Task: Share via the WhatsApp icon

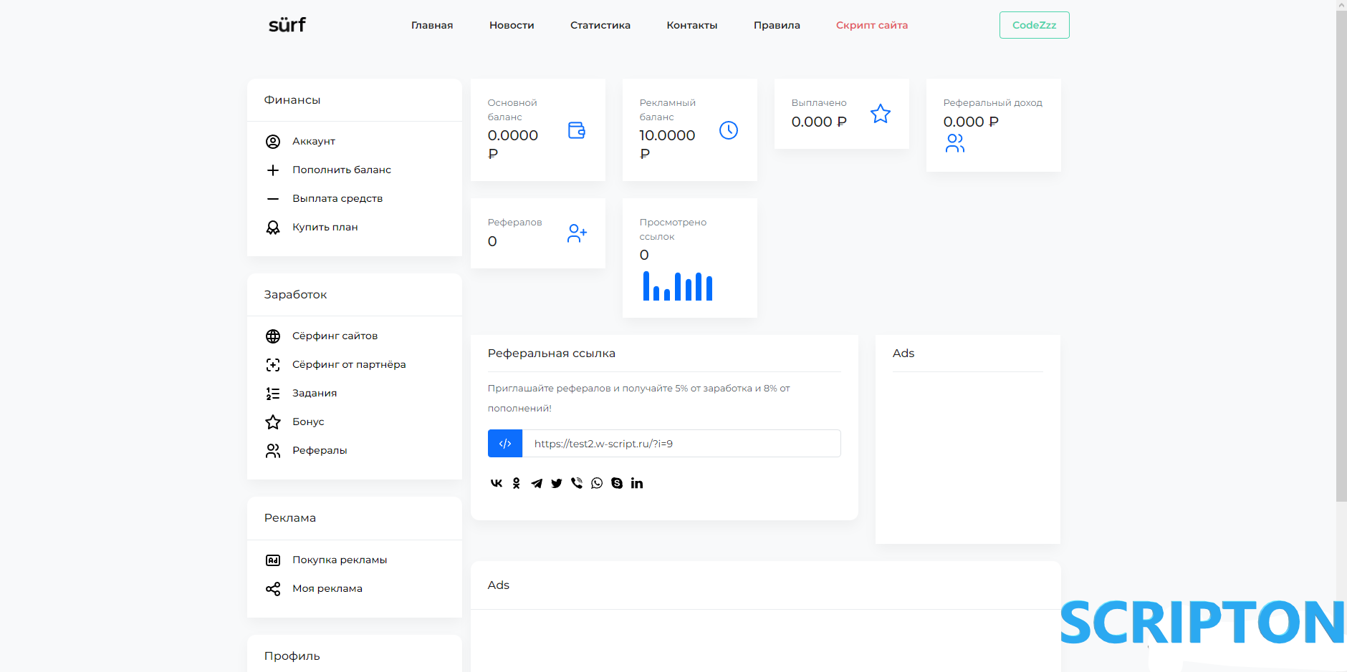Action: 597,484
